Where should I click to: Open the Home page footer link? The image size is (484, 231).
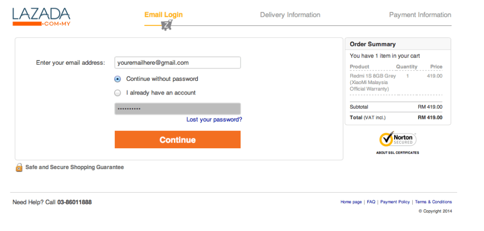(351, 202)
